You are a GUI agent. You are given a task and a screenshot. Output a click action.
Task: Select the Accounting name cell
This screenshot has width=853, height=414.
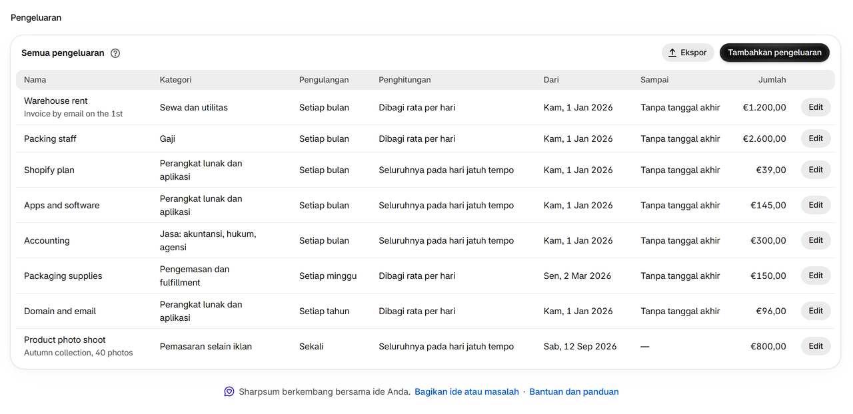(x=47, y=241)
